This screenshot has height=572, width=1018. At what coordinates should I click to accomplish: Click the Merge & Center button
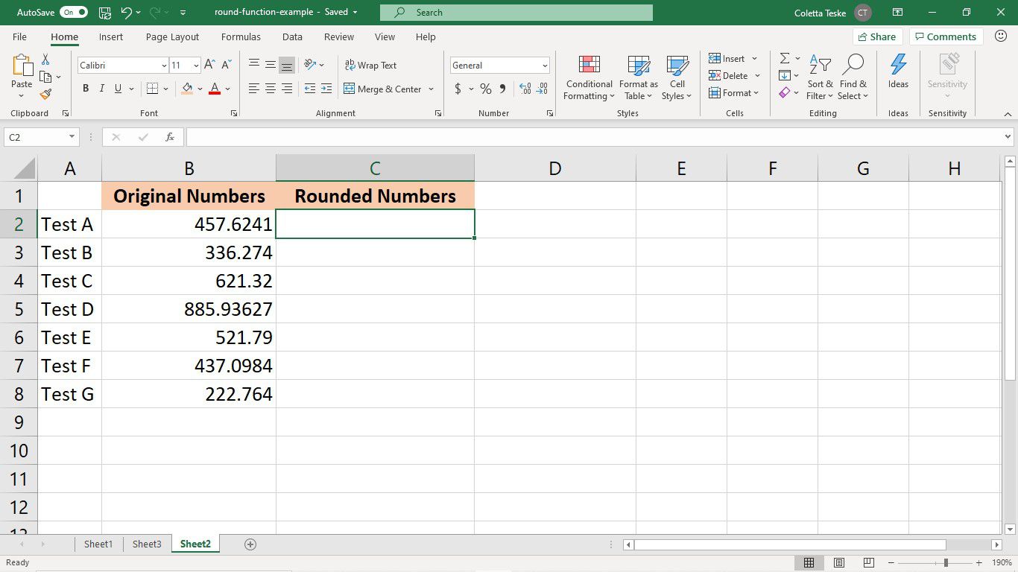pyautogui.click(x=383, y=89)
